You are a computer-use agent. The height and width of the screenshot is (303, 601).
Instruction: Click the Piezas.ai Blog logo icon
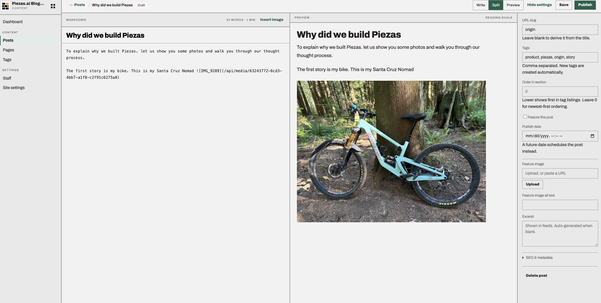[5, 6]
